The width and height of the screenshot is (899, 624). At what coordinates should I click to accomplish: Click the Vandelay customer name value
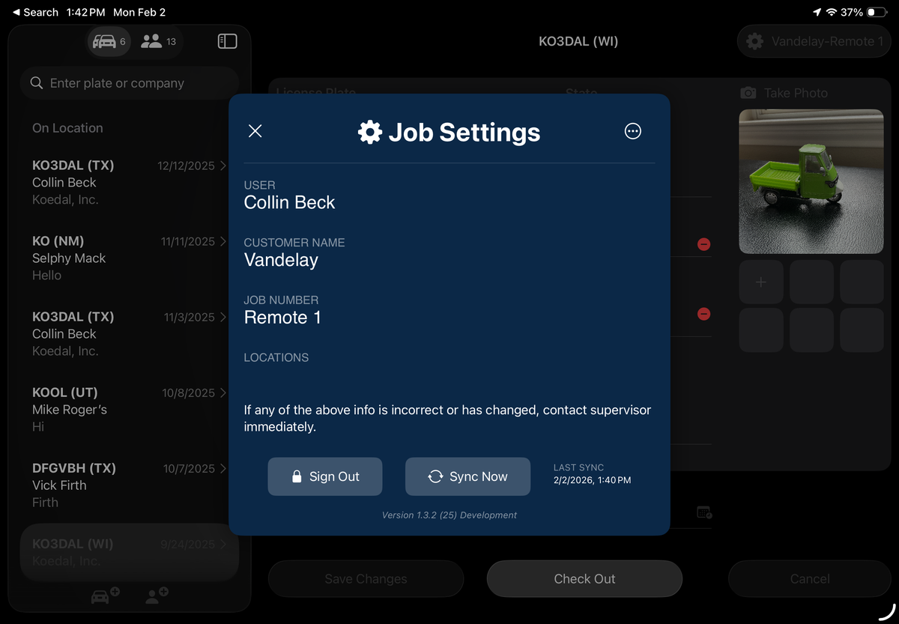pos(281,260)
